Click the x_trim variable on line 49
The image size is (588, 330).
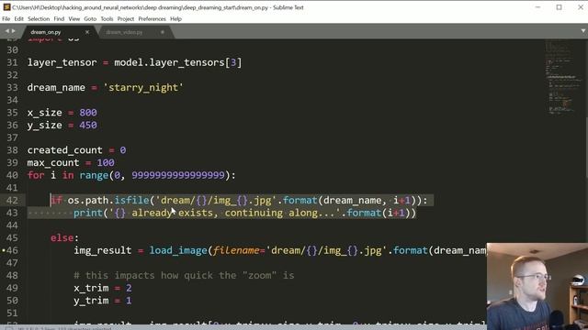click(x=91, y=288)
